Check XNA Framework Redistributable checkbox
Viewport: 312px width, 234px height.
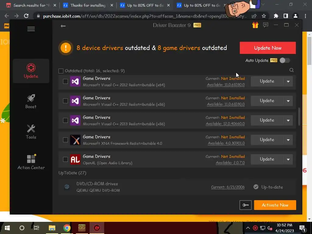[66, 140]
